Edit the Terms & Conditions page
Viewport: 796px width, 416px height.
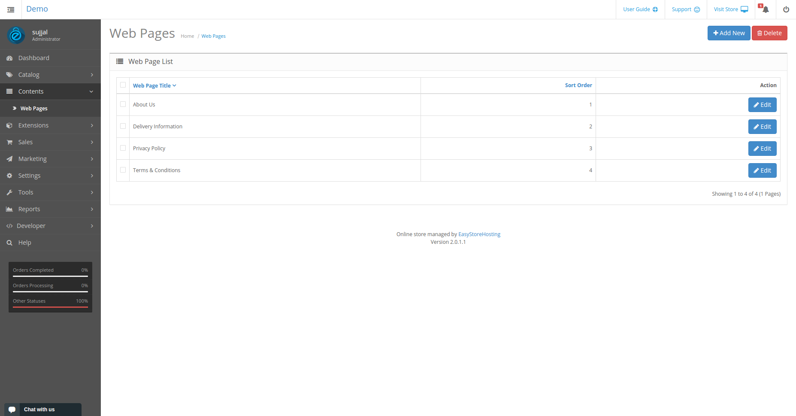[762, 170]
